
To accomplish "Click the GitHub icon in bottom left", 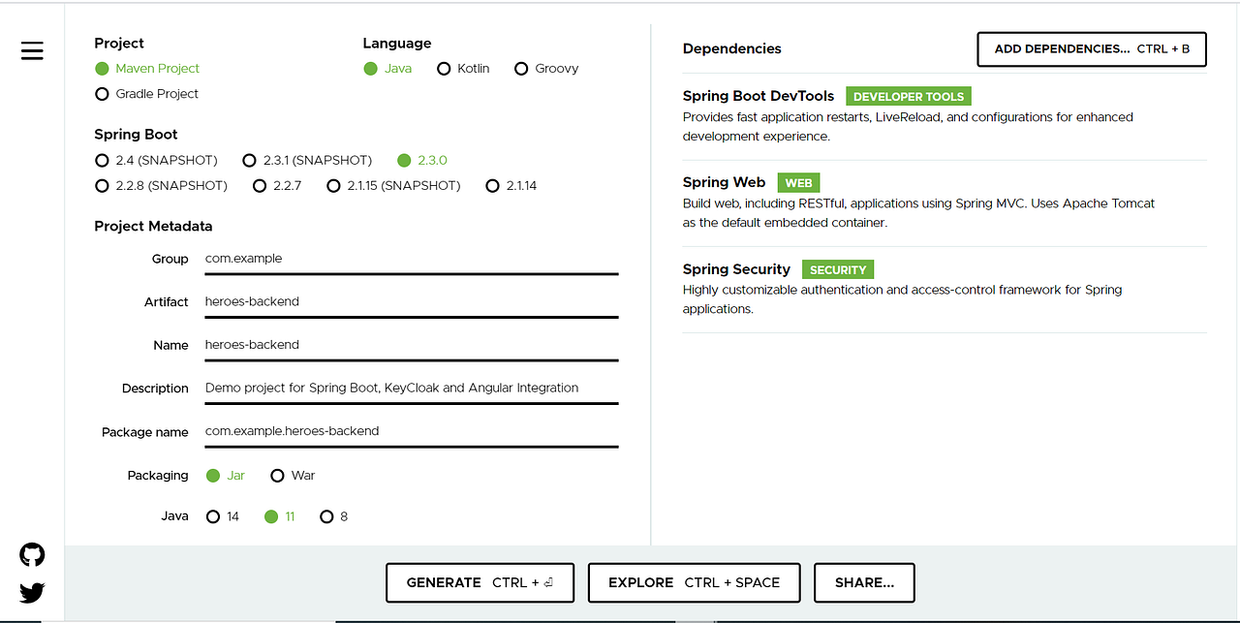I will point(31,553).
